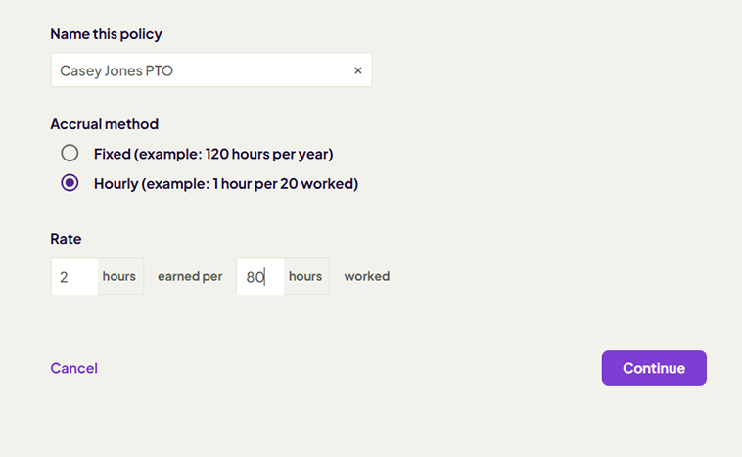Viewport: 742px width, 457px height.
Task: Select the Hourly accrual radio button
Action: [x=70, y=183]
